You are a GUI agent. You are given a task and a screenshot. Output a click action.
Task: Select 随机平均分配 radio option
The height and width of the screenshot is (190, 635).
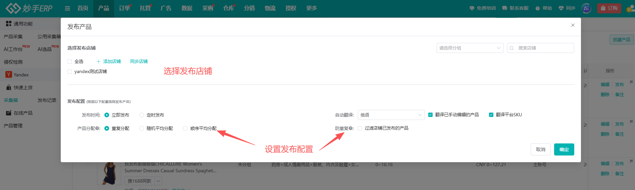point(142,128)
